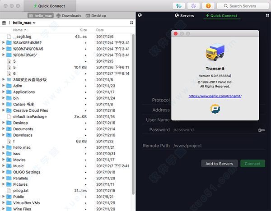Click the Search Servers field
Image resolution: width=271 pixels, height=211 pixels.
point(243,6)
